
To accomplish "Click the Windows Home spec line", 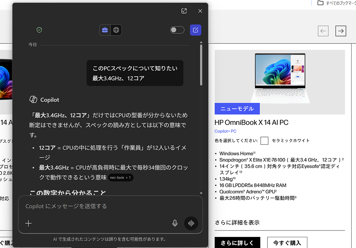I will (237, 153).
